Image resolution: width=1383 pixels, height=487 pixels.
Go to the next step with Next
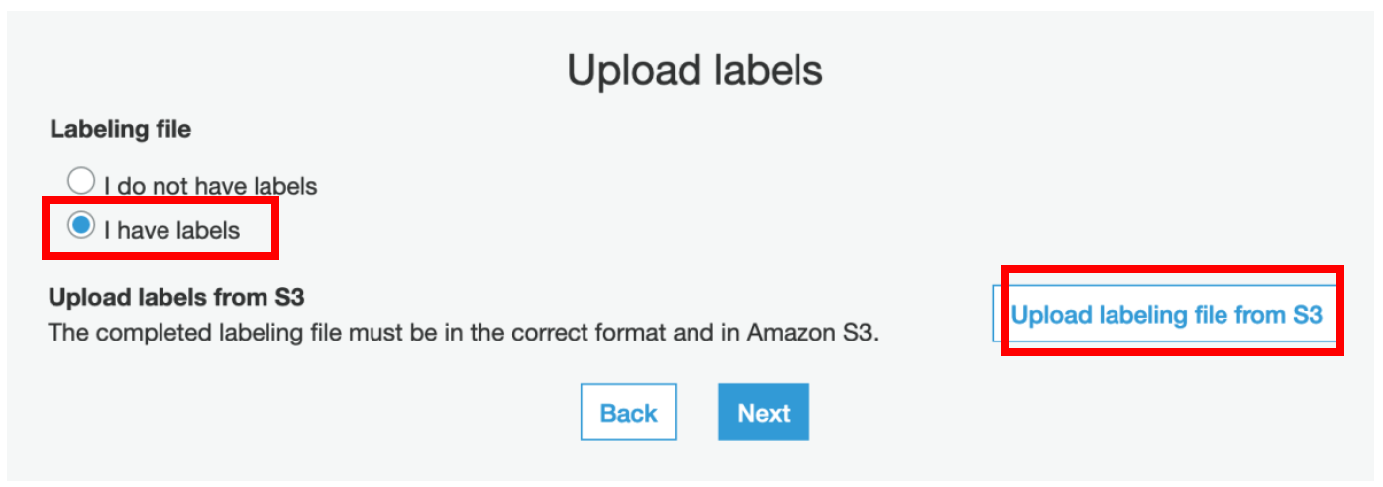click(x=764, y=413)
